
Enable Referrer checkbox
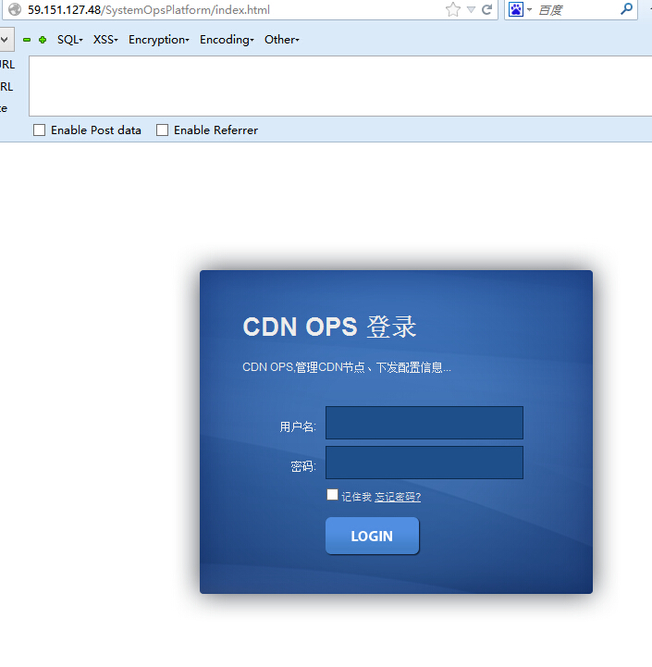pyautogui.click(x=162, y=130)
